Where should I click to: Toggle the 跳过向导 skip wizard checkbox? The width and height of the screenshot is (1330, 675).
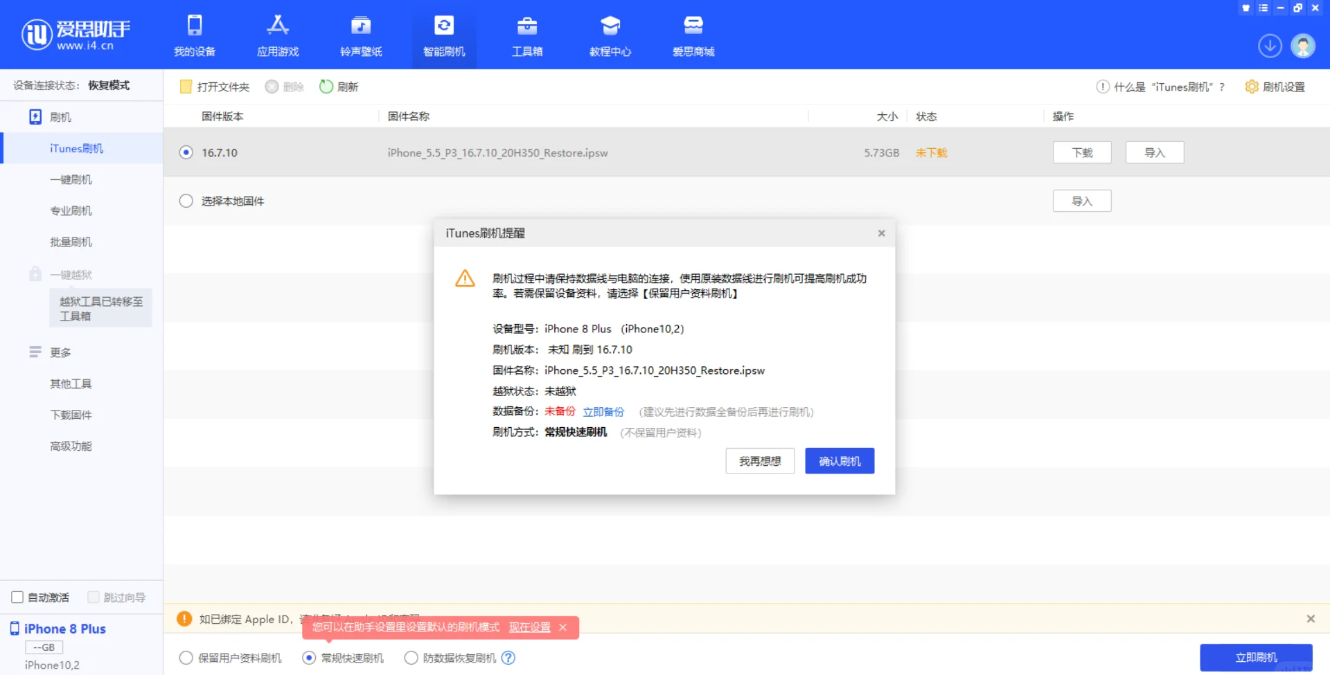[94, 597]
